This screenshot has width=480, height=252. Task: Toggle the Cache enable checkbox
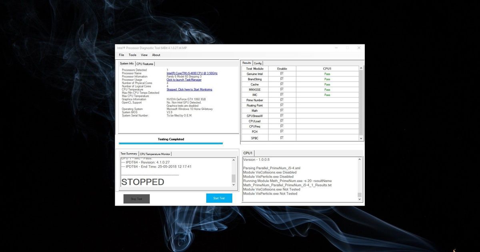[x=282, y=84]
